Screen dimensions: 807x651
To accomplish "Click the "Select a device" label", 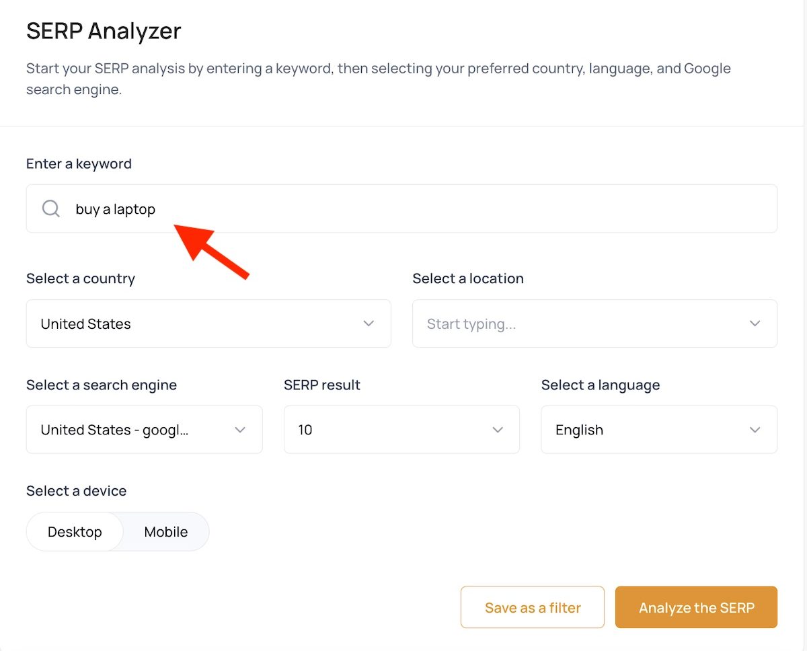I will (76, 491).
